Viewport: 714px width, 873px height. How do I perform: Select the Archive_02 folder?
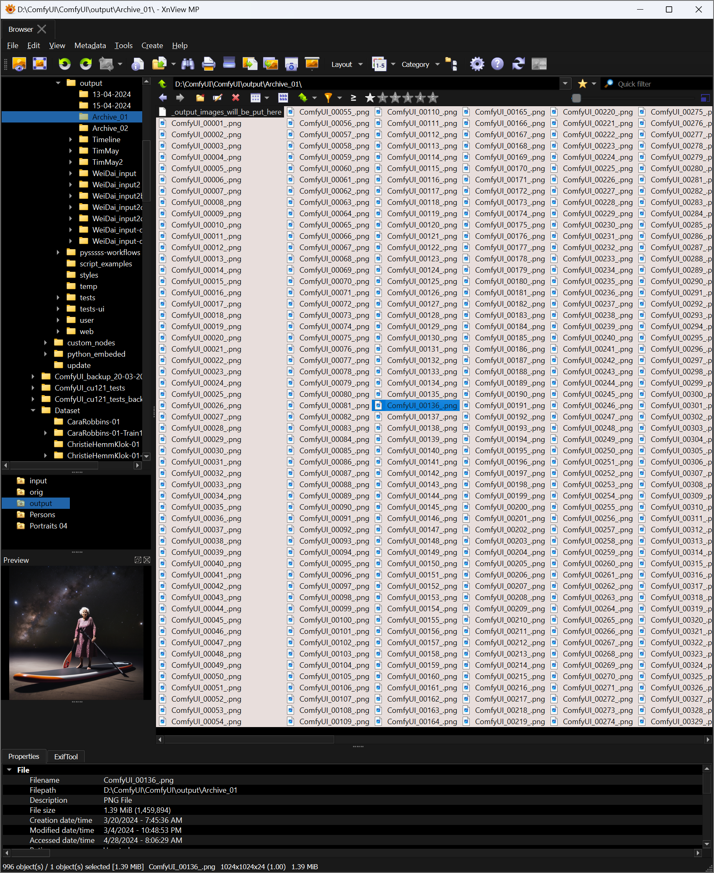tap(110, 128)
